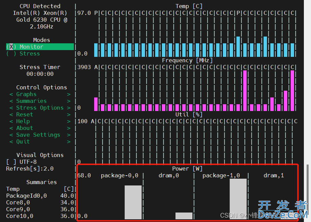Click the 'Frequency [MHz]' graph title
This screenshot has height=222, width=311.
point(187,60)
